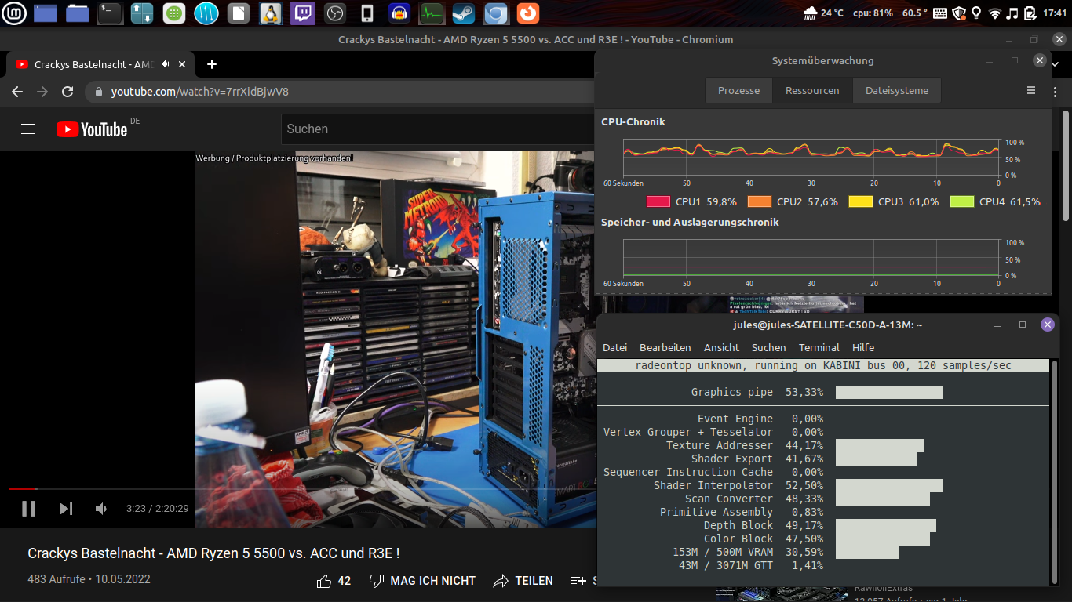Change the CPU4 green color swatch
The image size is (1072, 602).
tap(962, 201)
